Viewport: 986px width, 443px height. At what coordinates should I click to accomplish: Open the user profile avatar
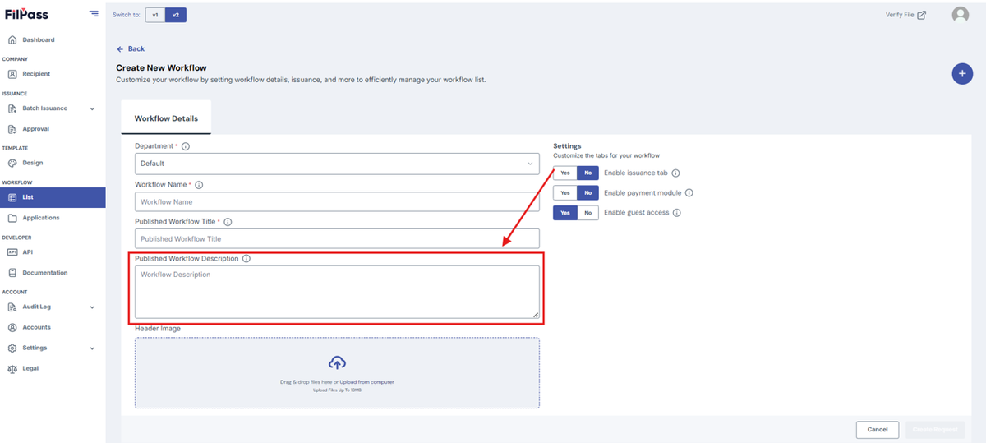(960, 15)
